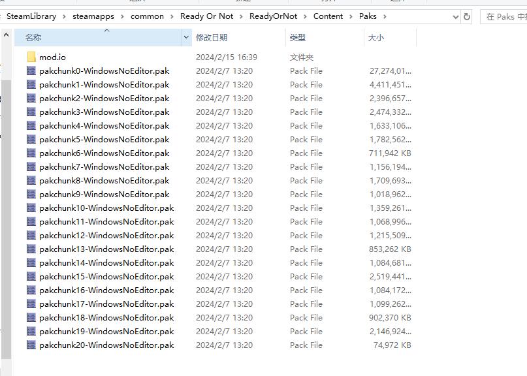The height and width of the screenshot is (376, 527).
Task: Select the pakchunk14-WindowsNoEditor.pak file icon
Action: (31, 263)
